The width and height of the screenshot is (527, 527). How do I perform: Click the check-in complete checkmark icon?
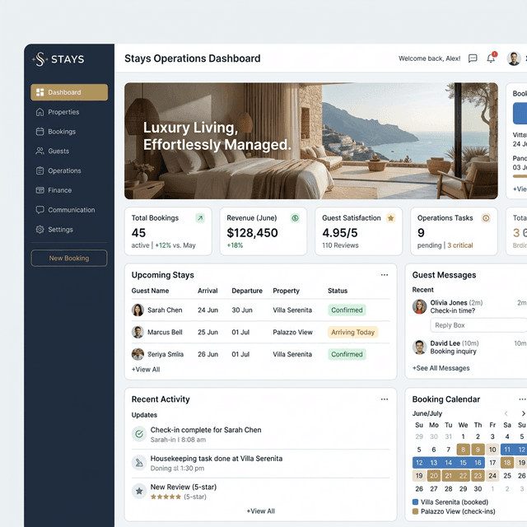pos(139,434)
